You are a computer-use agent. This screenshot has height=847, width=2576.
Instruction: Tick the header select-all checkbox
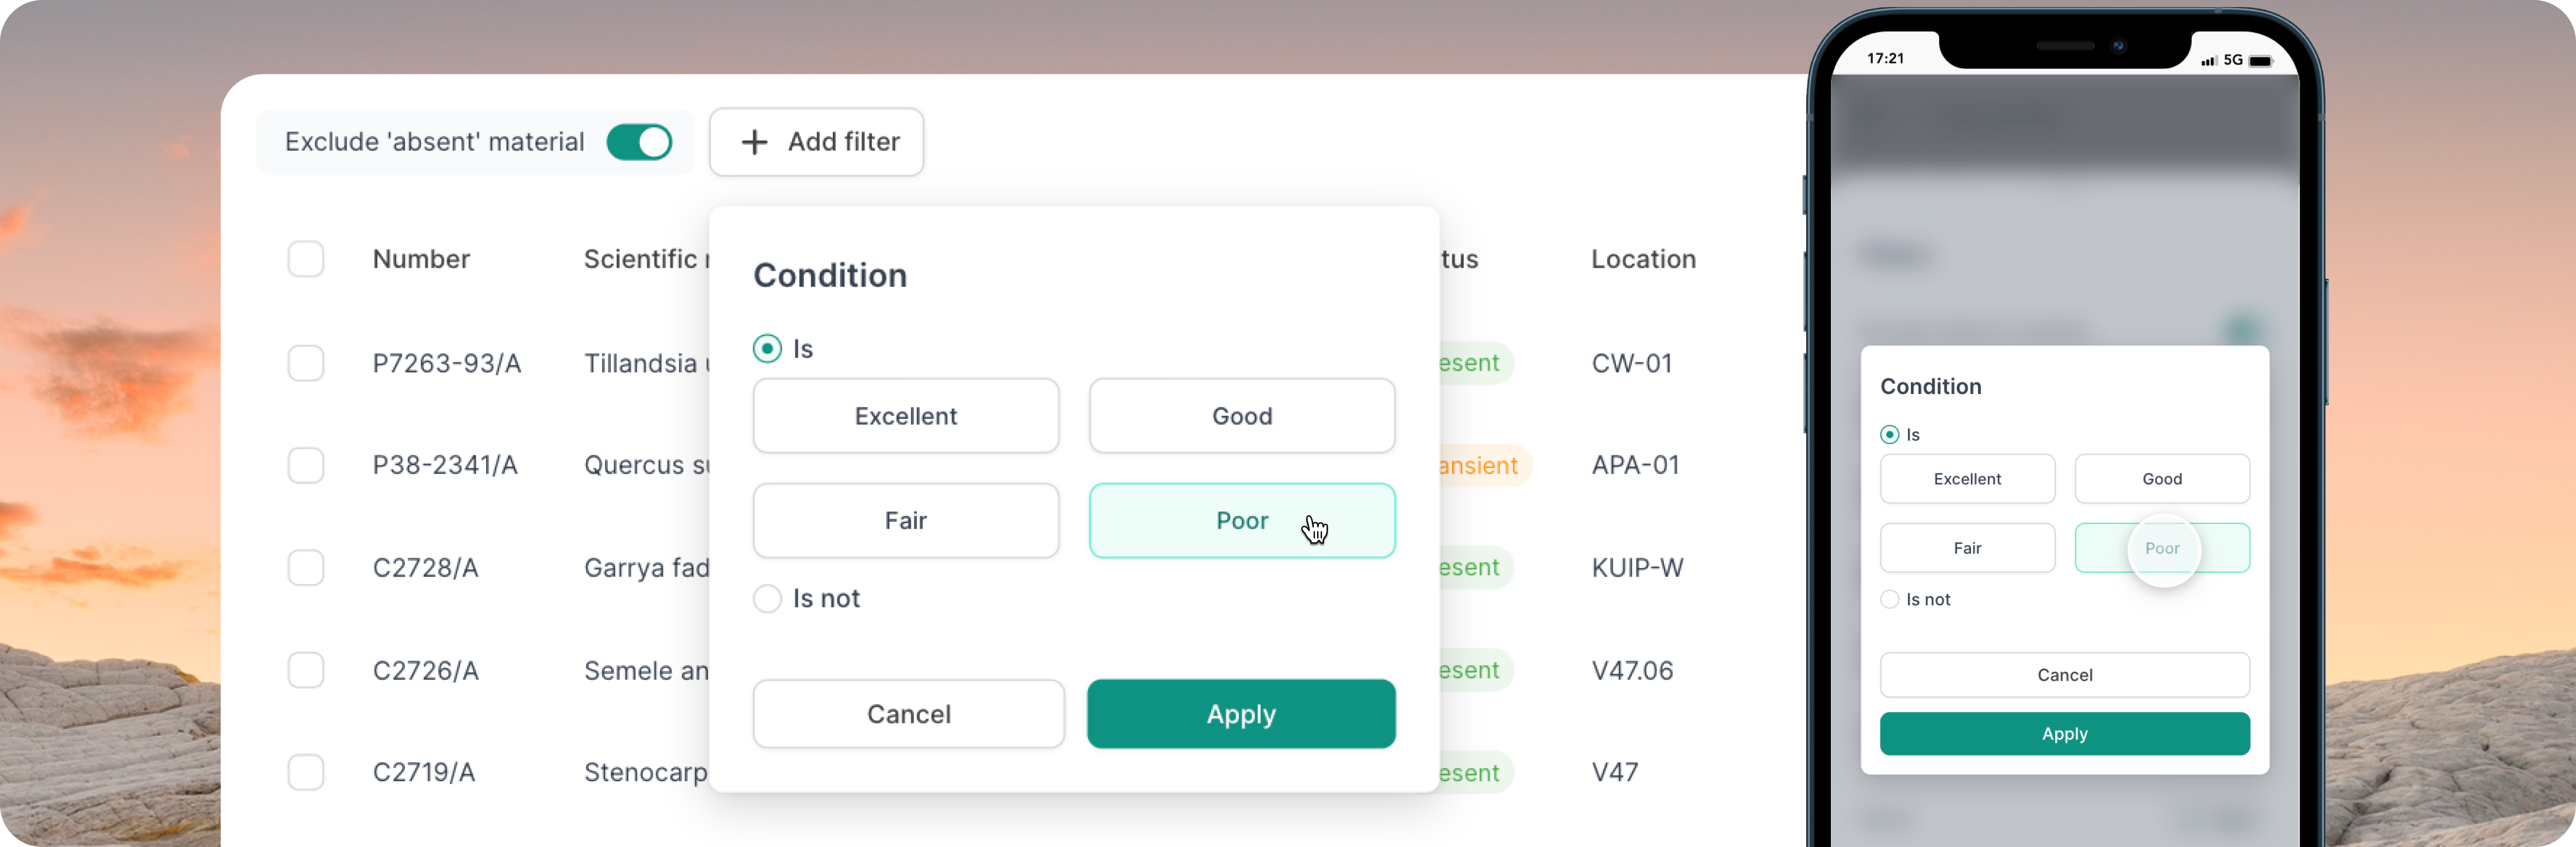[306, 259]
